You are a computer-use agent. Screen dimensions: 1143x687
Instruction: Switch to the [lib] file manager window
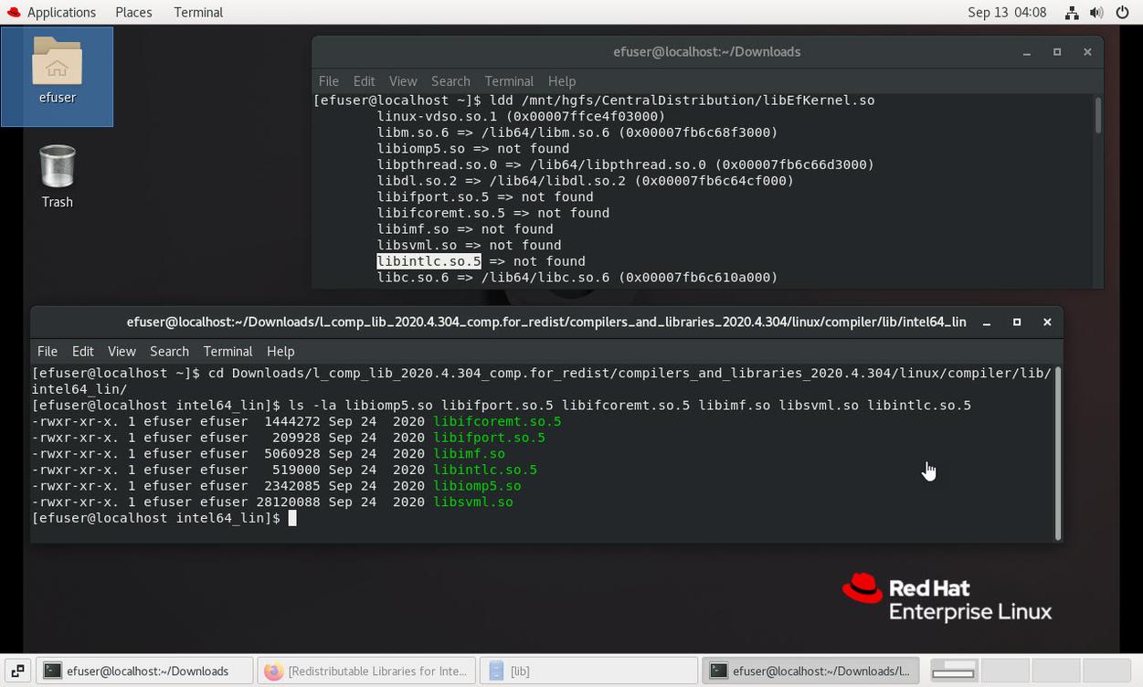tap(588, 671)
